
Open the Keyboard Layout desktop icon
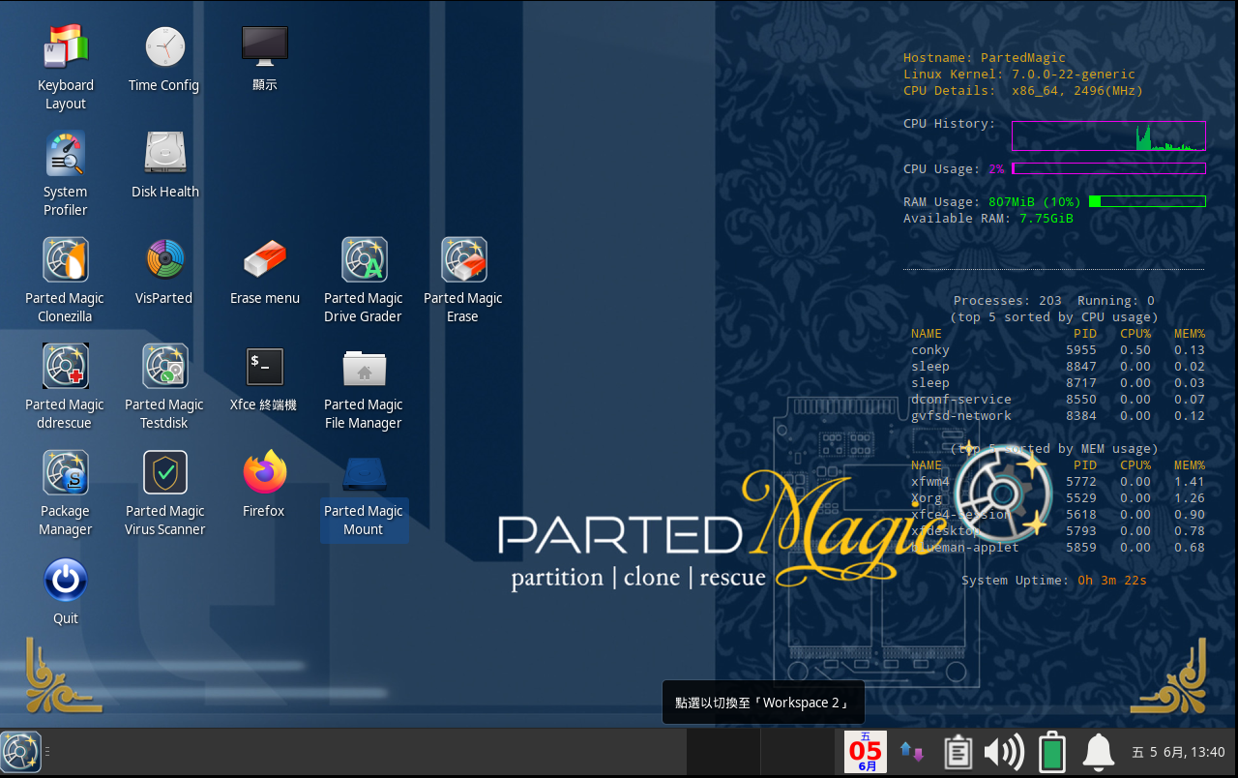66,46
